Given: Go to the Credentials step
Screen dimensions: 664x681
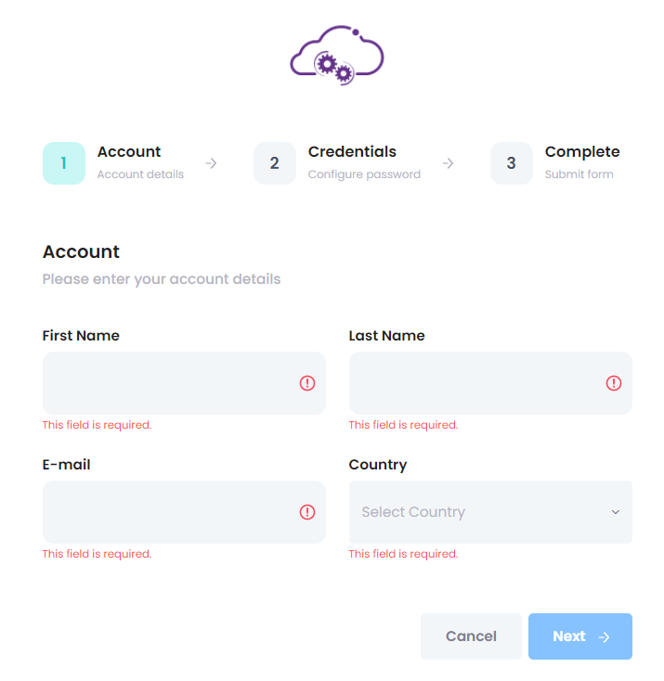Looking at the screenshot, I should pyautogui.click(x=352, y=151).
